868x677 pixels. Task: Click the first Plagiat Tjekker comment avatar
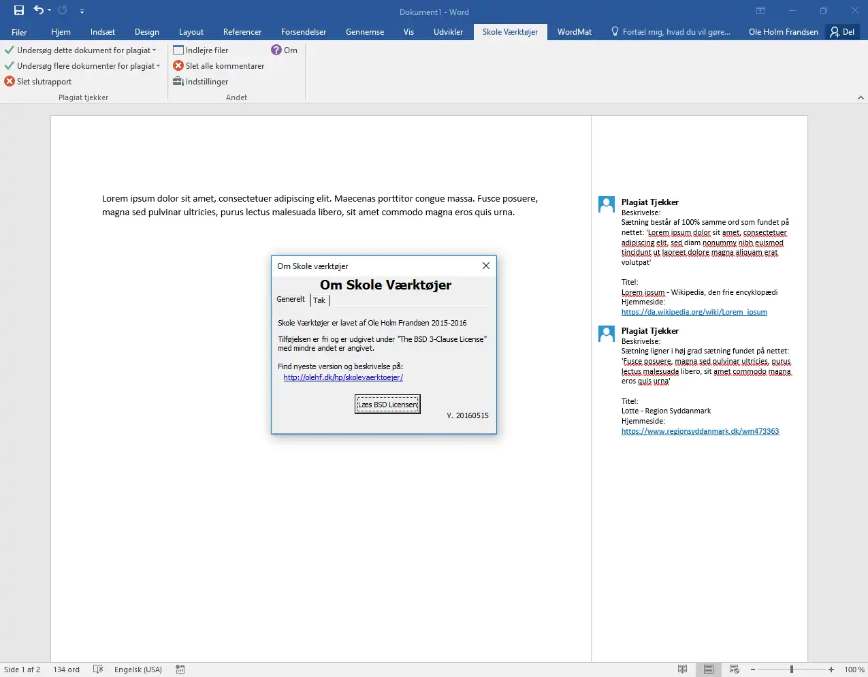pos(607,204)
